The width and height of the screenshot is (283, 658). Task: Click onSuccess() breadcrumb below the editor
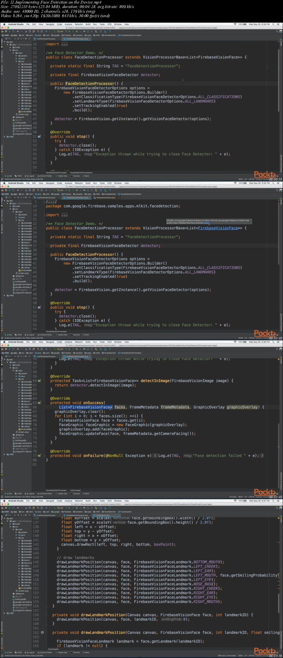point(75,490)
